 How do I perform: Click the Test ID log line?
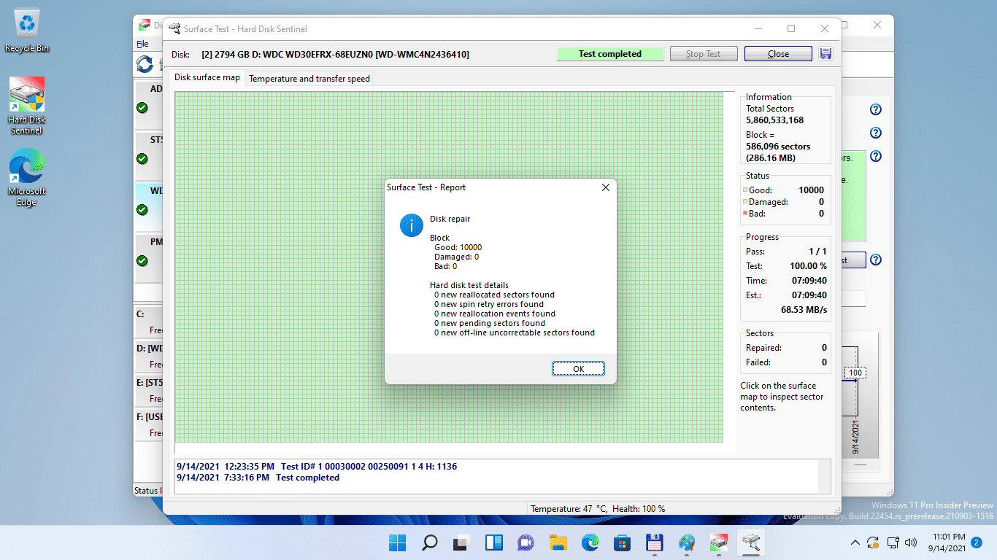point(317,467)
